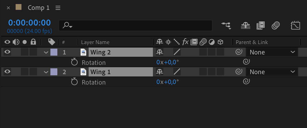Enable Frame Blending for the composition

pos(261,26)
